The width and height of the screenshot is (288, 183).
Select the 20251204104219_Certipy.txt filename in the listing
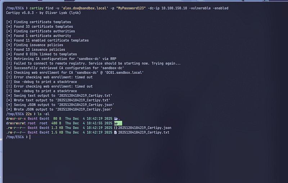click(144, 132)
